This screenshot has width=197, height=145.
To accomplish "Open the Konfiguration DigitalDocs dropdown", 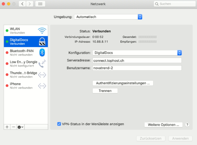I will [137, 53].
